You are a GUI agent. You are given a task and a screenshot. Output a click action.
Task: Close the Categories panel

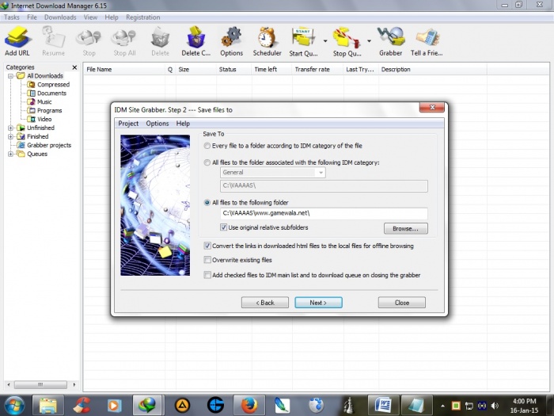point(74,67)
